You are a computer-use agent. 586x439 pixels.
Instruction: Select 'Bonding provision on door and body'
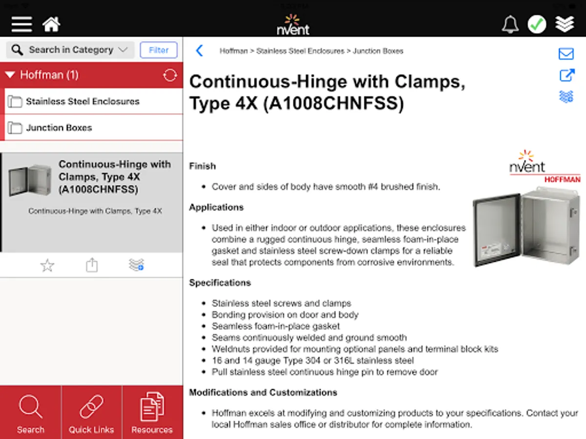point(285,315)
